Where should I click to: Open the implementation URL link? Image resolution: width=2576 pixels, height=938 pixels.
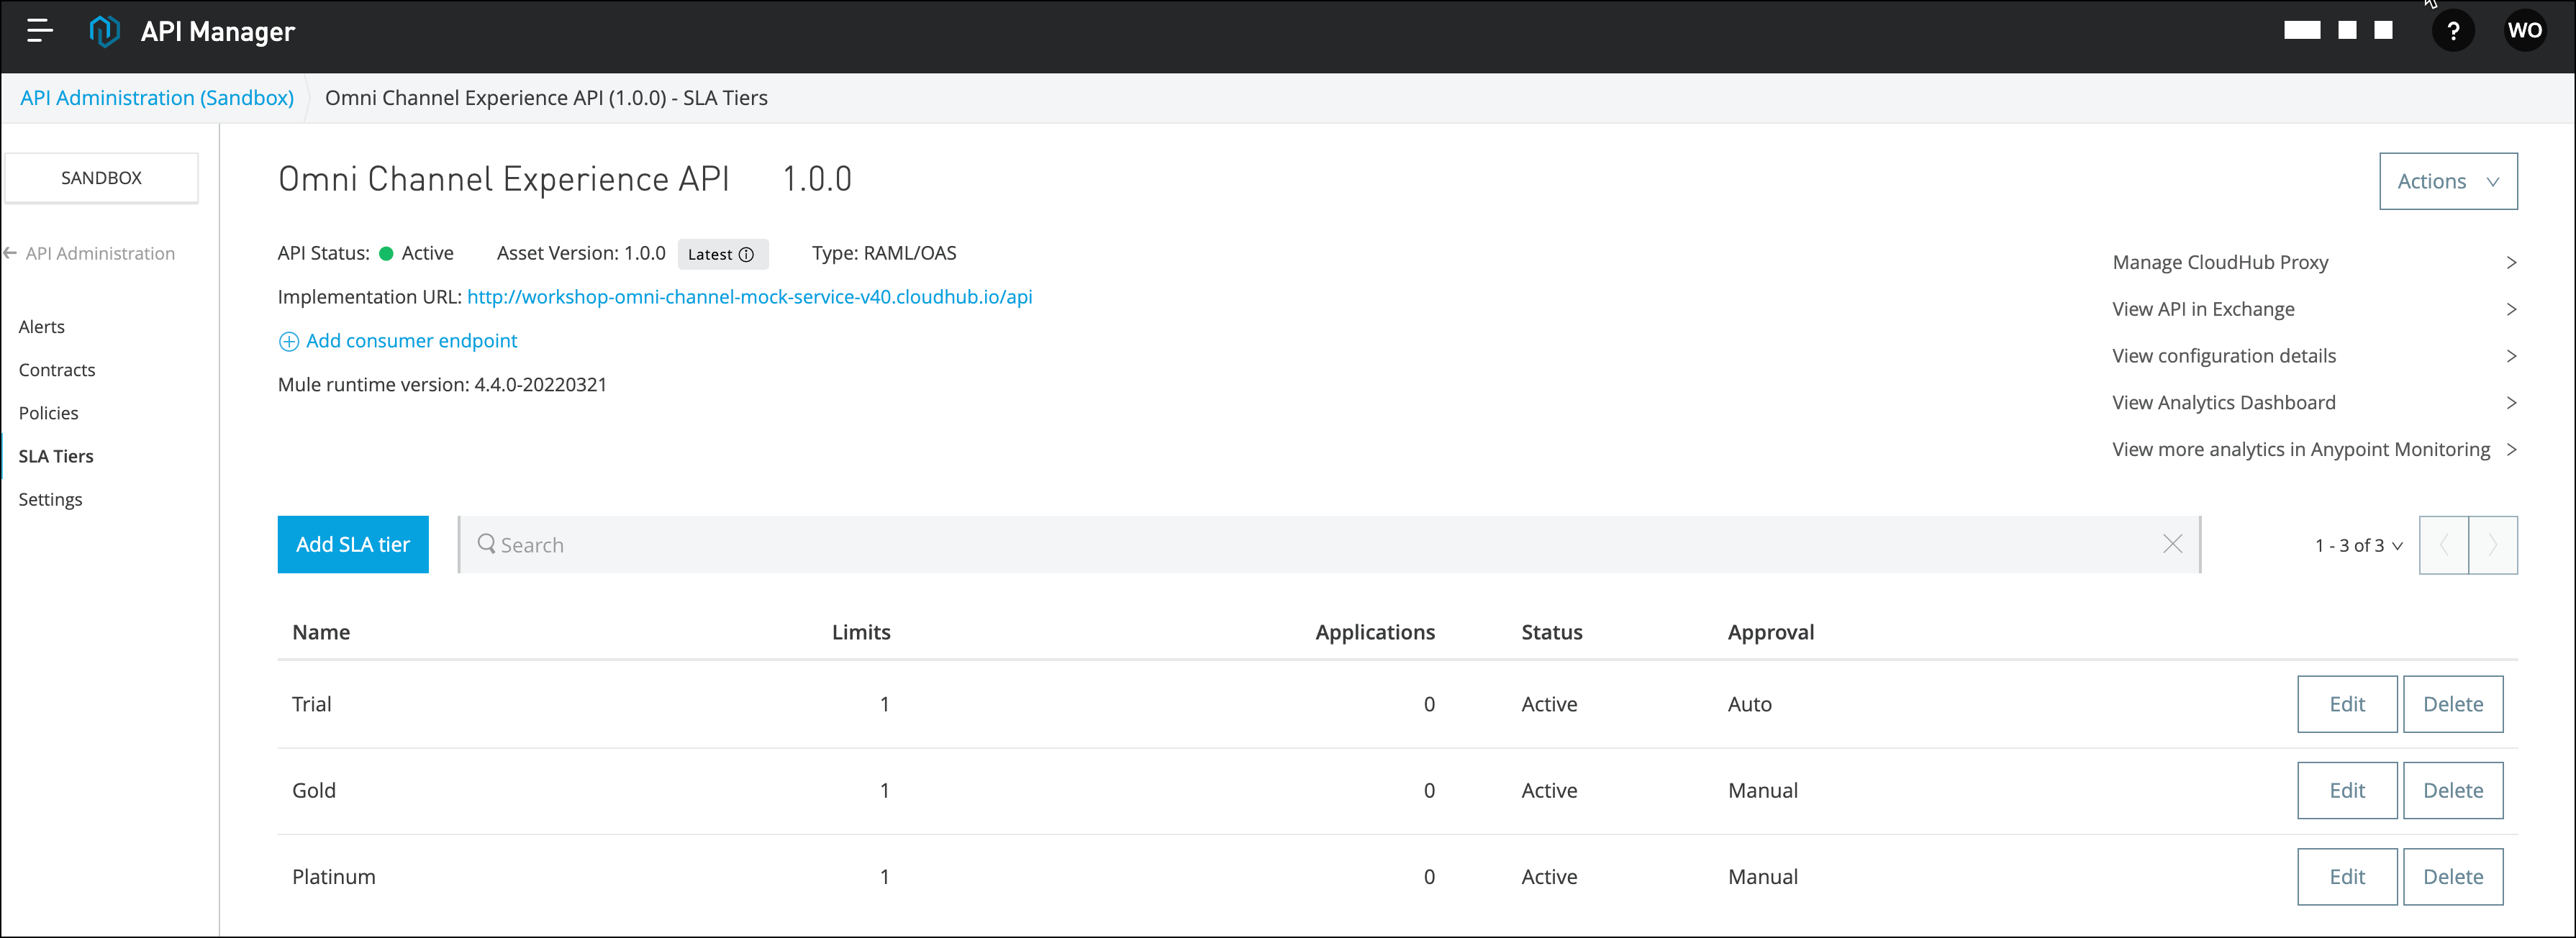pyautogui.click(x=749, y=297)
